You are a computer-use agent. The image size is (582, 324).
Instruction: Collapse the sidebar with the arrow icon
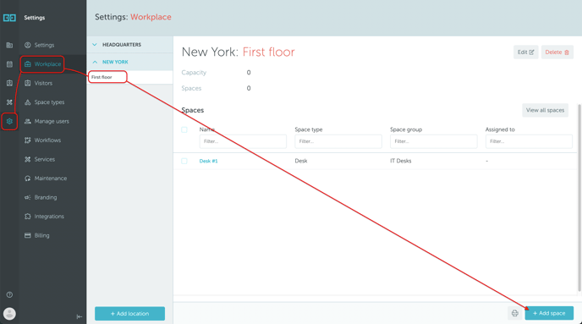click(x=79, y=316)
